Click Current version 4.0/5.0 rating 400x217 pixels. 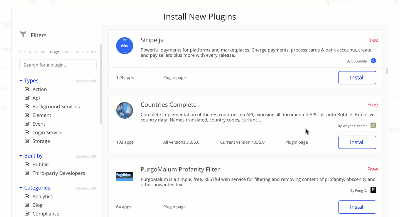pos(242,142)
